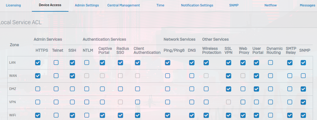The image size is (317, 120).
Task: Enable DNS for the VPN zone
Action: [192, 102]
